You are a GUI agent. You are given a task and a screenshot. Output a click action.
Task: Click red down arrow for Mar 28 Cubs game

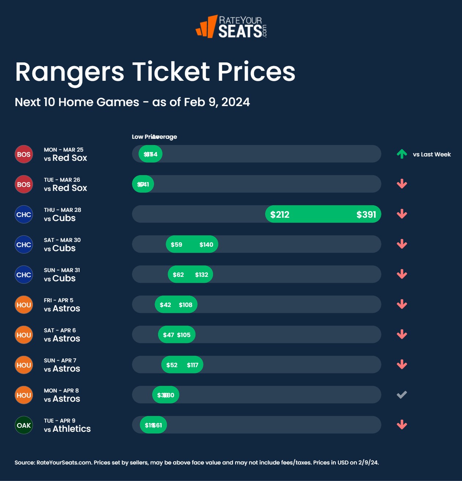(402, 214)
